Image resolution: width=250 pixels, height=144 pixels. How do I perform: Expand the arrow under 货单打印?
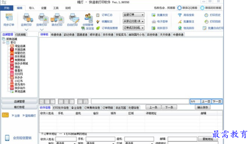pos(42,30)
